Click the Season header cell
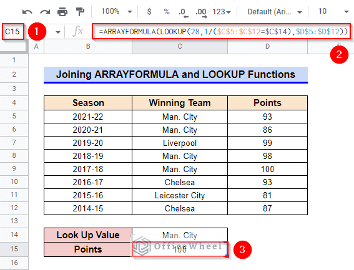 point(88,103)
